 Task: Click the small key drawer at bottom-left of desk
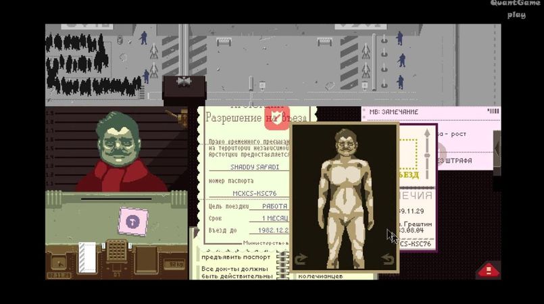click(x=59, y=263)
